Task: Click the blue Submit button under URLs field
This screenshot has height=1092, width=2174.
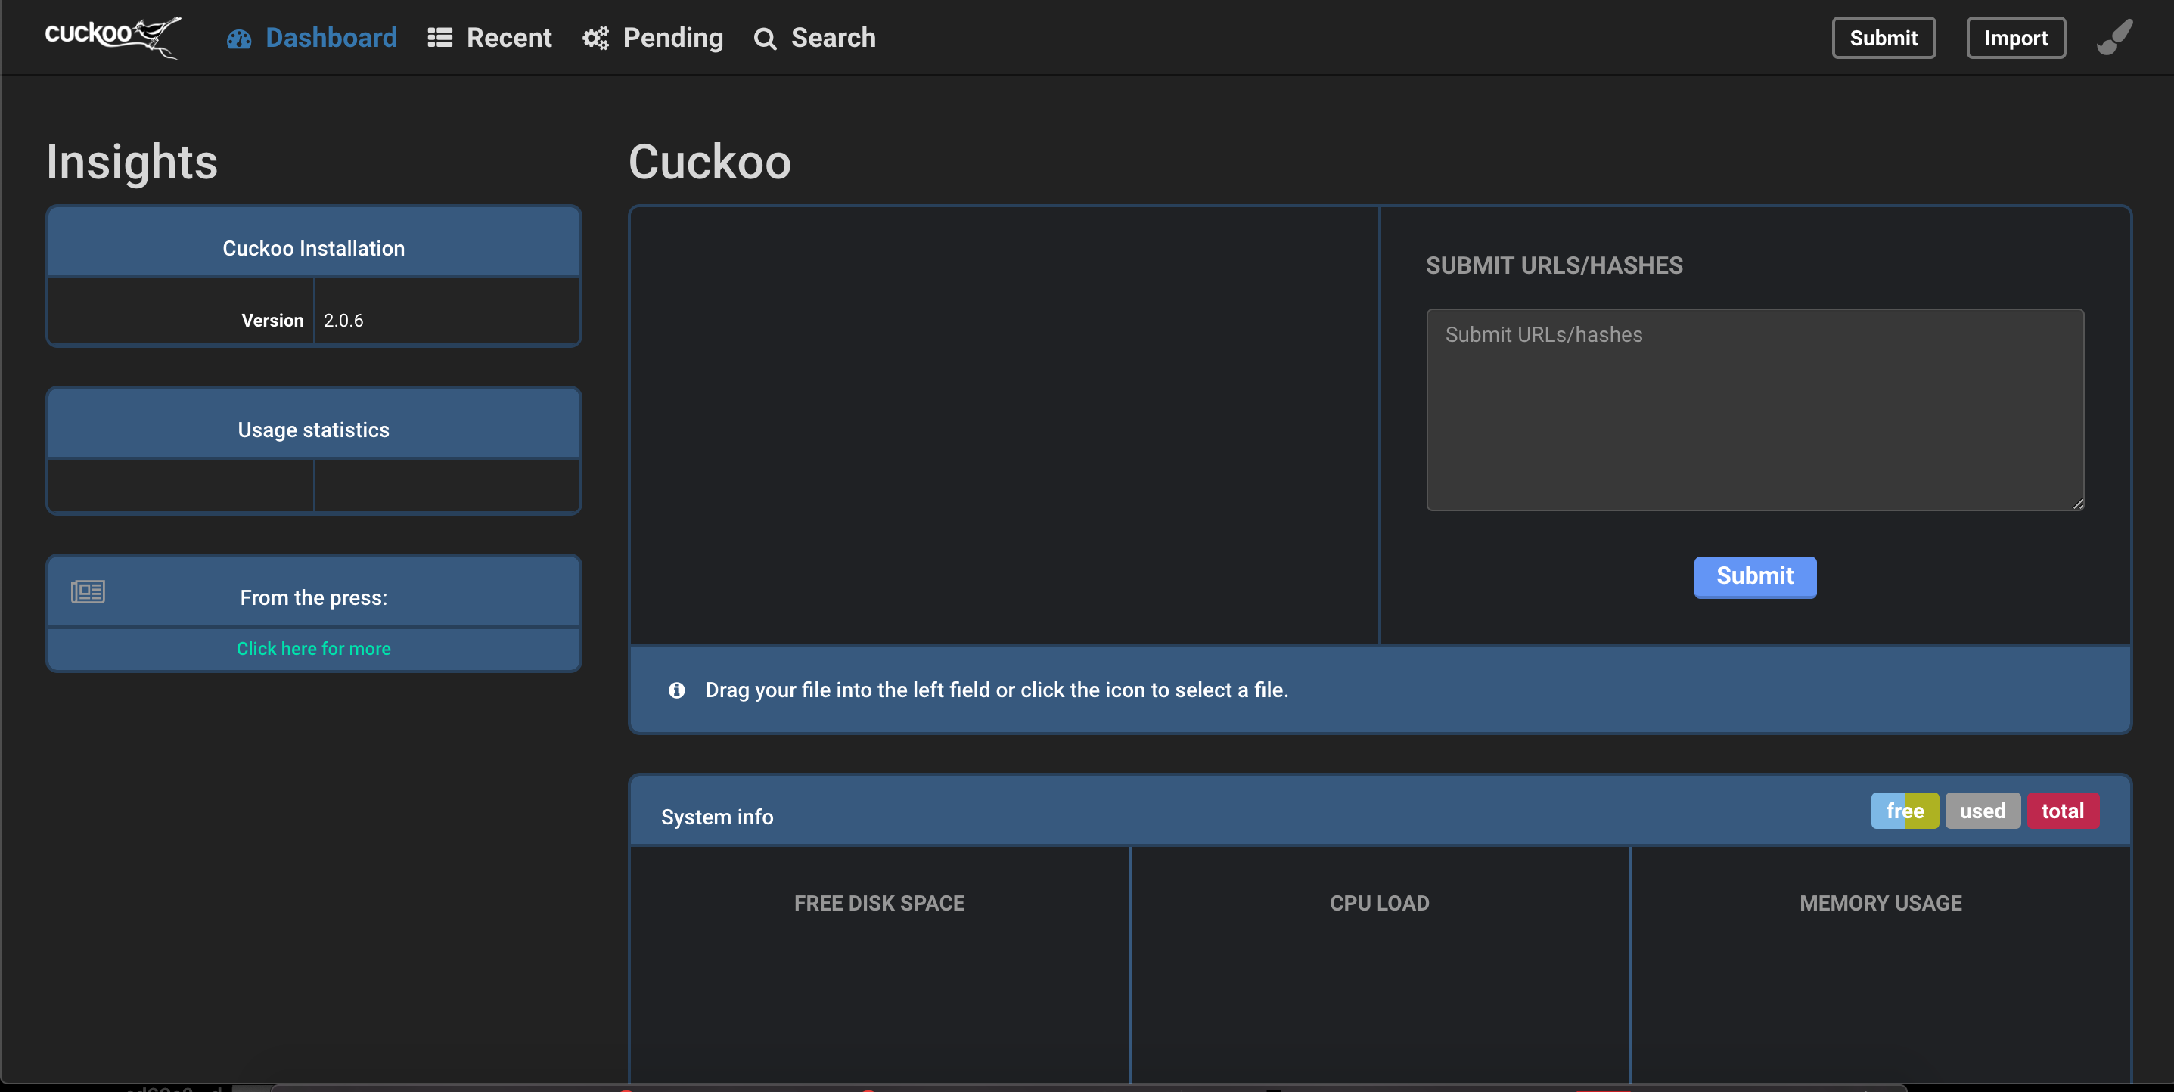Action: pyautogui.click(x=1755, y=576)
